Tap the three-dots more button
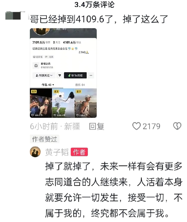 coord(91,75)
